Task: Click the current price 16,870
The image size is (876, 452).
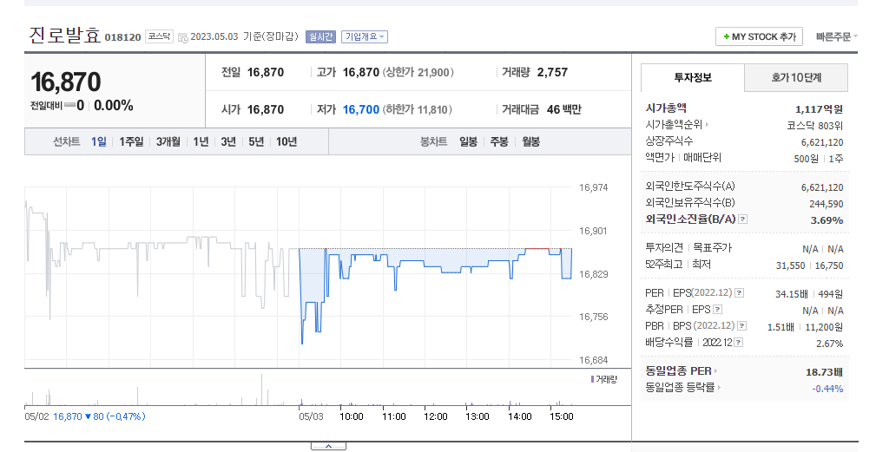Action: click(x=66, y=82)
